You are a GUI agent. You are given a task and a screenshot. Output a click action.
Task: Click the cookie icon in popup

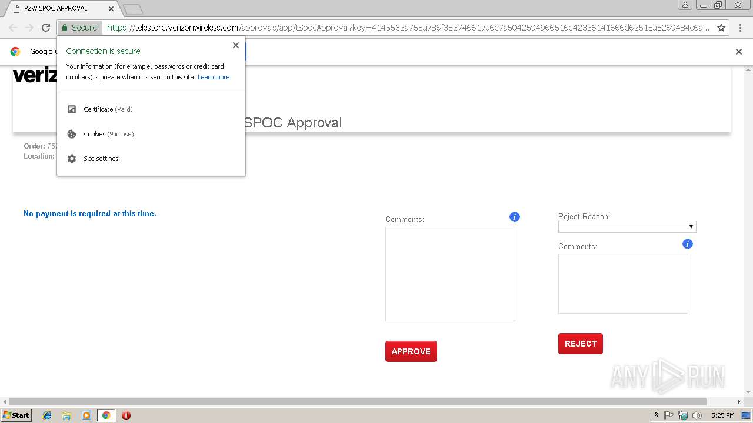click(x=72, y=134)
